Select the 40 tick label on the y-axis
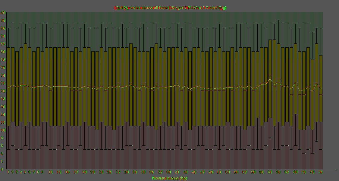This screenshot has height=181, width=339. [3, 12]
